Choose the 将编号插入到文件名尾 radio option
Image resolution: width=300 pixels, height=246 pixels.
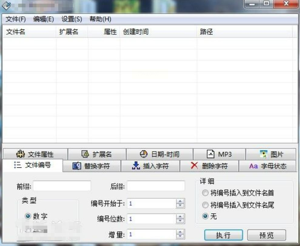coord(205,205)
